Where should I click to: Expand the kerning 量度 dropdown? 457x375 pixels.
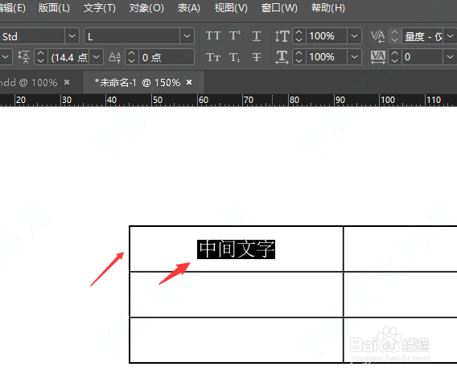450,36
